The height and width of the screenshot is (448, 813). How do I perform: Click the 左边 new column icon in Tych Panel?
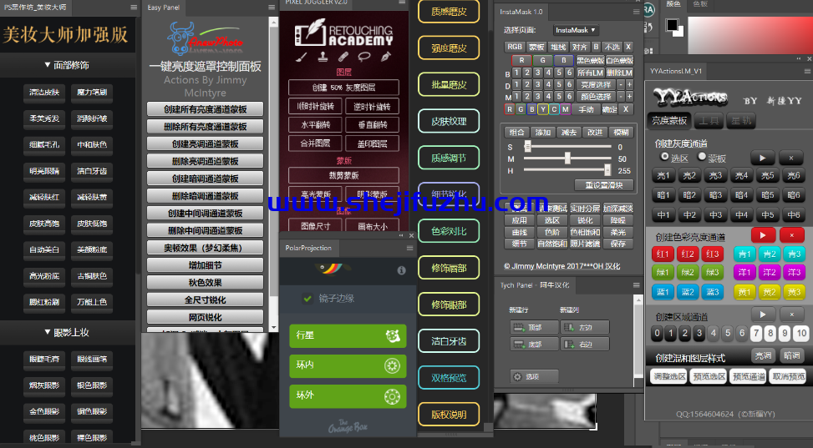[569, 327]
